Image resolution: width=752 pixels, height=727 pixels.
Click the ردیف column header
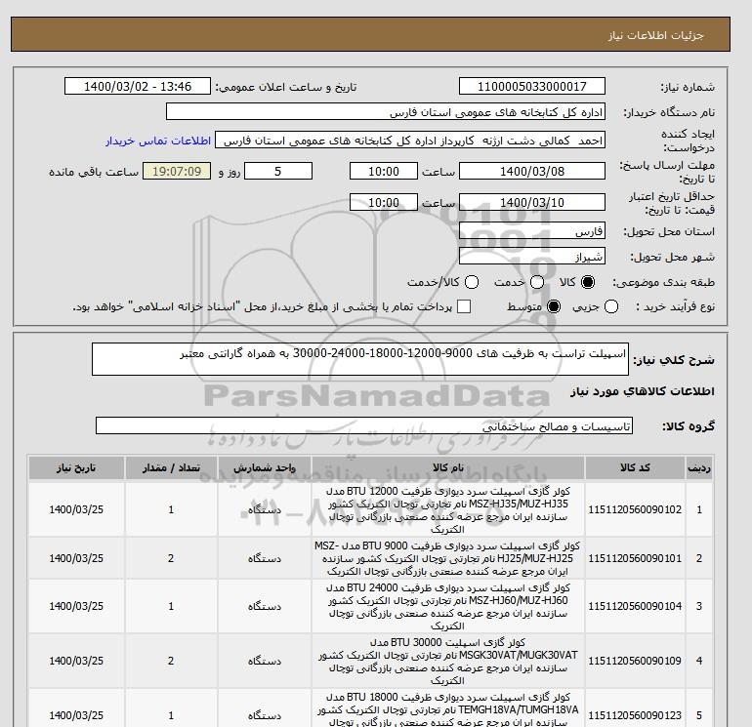[x=698, y=467]
